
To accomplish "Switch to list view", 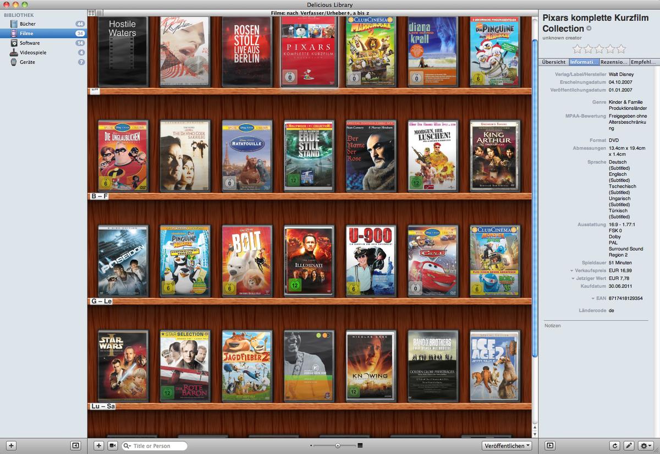I will point(99,13).
